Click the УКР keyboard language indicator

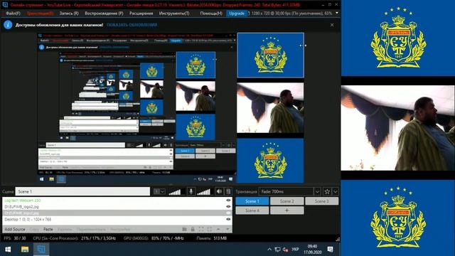(295, 250)
